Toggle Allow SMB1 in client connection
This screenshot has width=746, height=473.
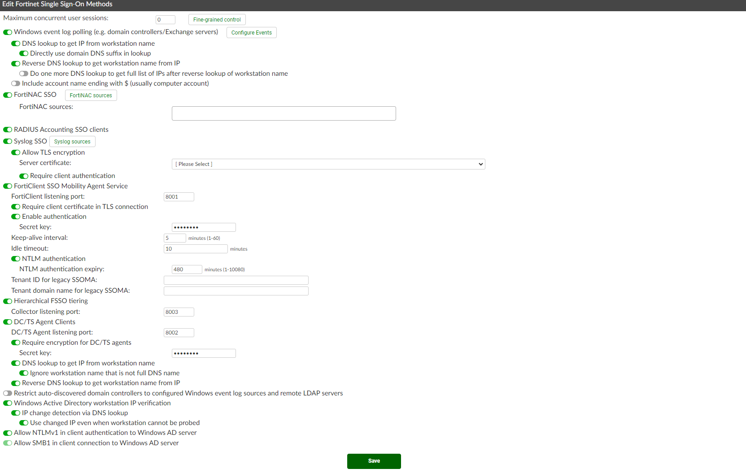(8, 443)
